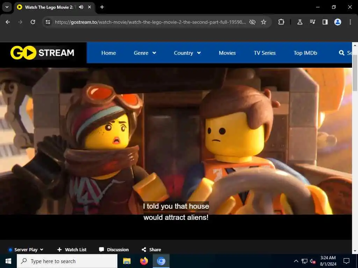Launch Firefox from the taskbar
This screenshot has height=268, width=358.
click(144, 261)
